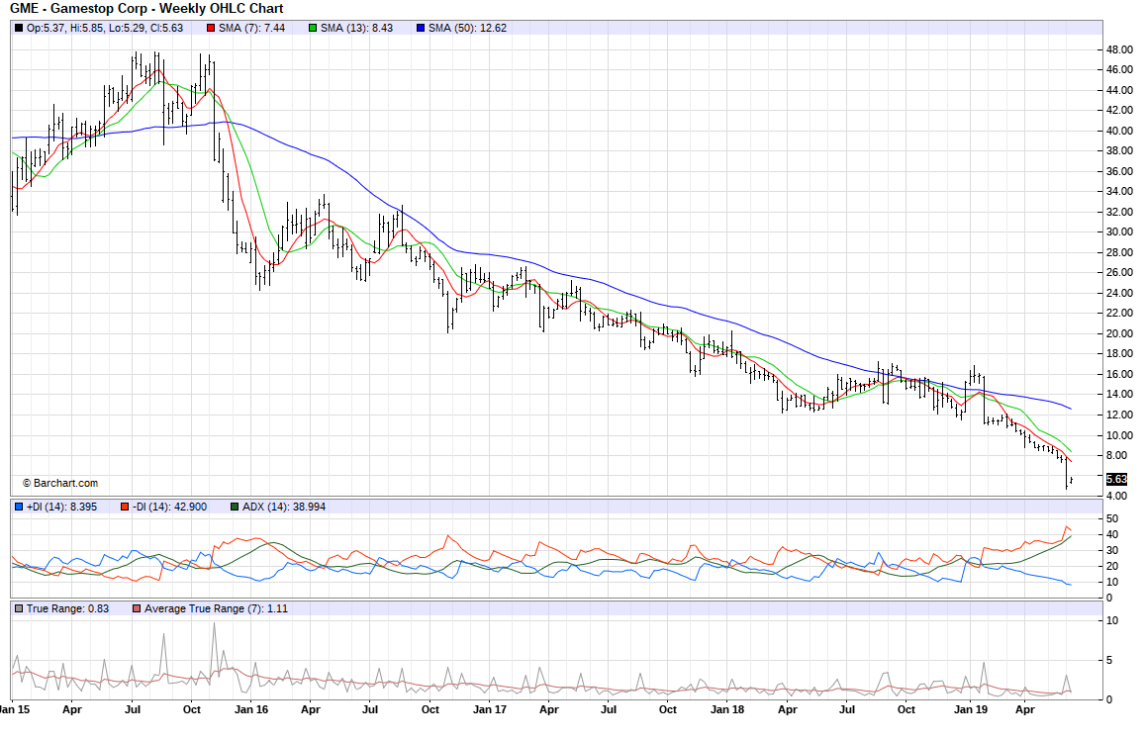This screenshot has height=740, width=1144.
Task: Click the black OHLC legend swatch
Action: [18, 29]
